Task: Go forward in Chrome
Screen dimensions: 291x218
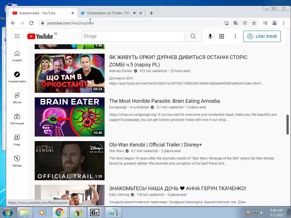Action: 22,23
